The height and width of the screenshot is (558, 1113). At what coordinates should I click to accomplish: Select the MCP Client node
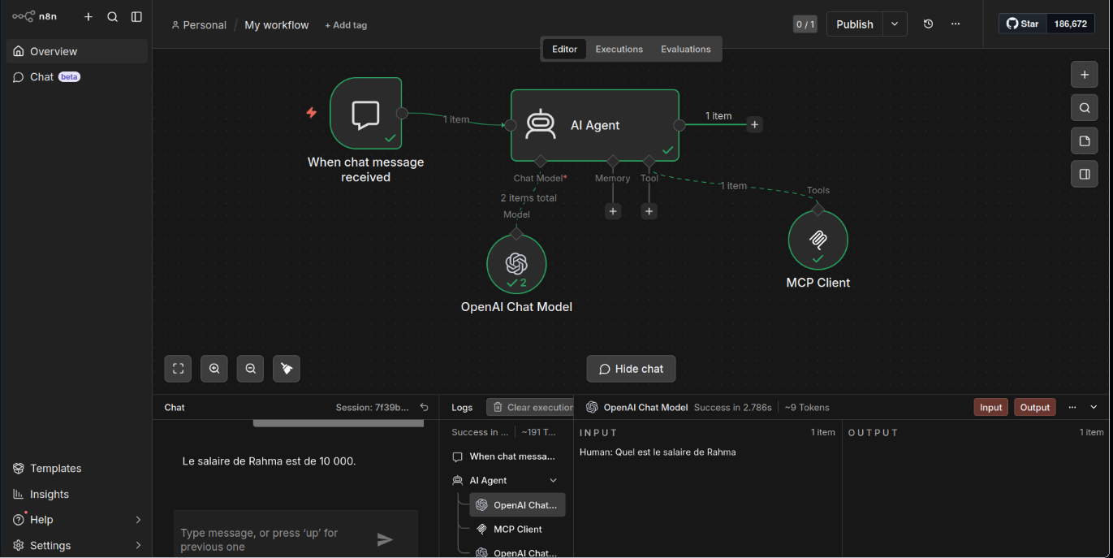(x=818, y=240)
